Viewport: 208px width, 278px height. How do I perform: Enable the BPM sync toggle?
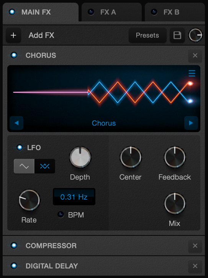(x=61, y=215)
